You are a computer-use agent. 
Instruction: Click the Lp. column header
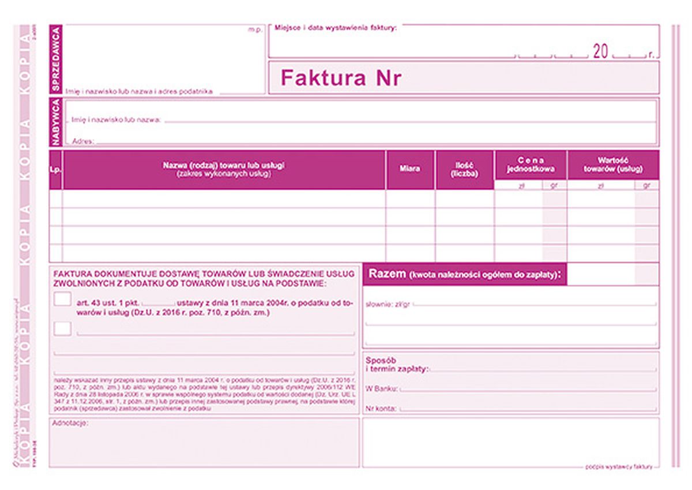[x=55, y=169]
